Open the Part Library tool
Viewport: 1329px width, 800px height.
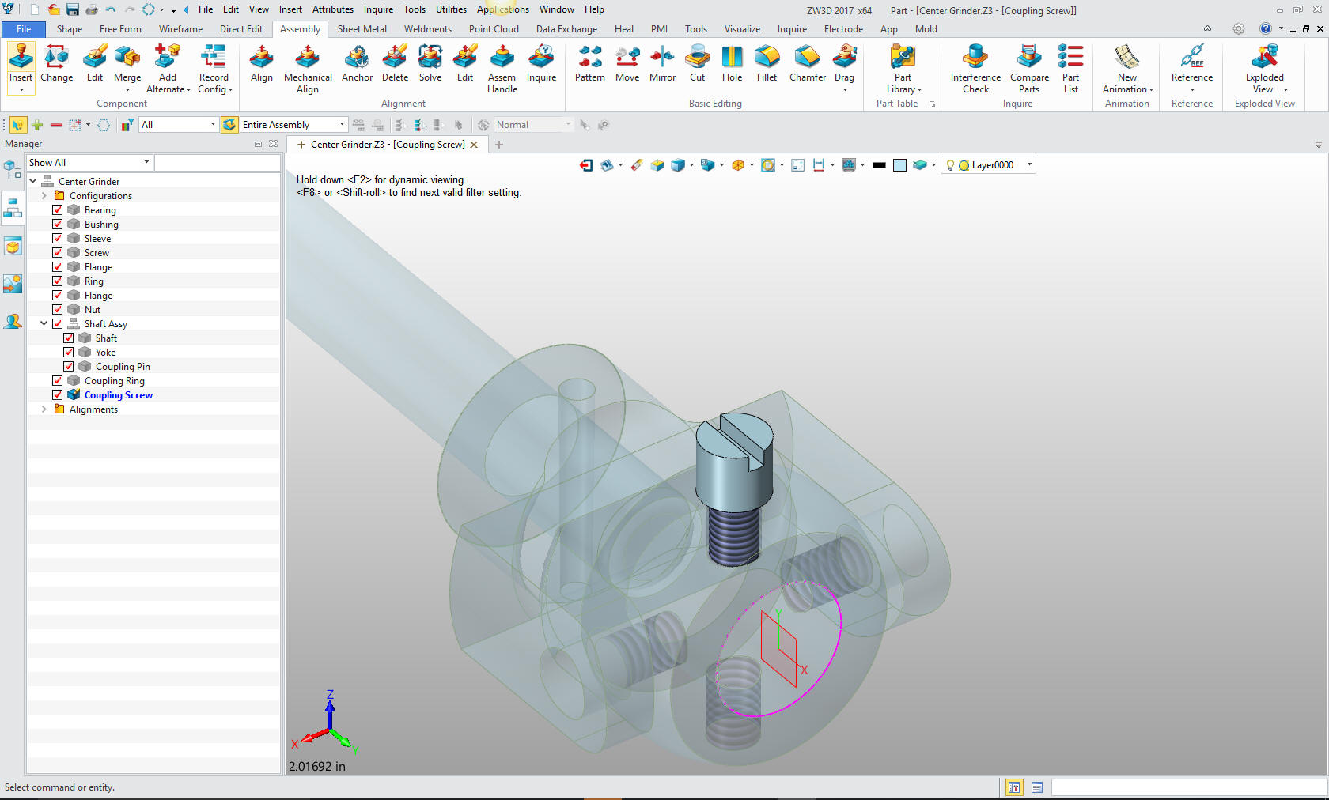[903, 70]
